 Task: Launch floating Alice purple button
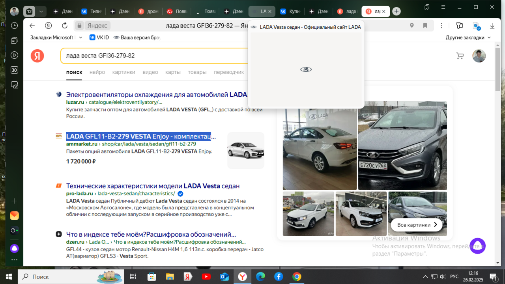click(x=477, y=246)
